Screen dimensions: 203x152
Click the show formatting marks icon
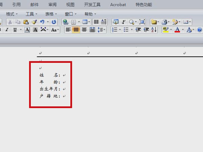click(123, 22)
